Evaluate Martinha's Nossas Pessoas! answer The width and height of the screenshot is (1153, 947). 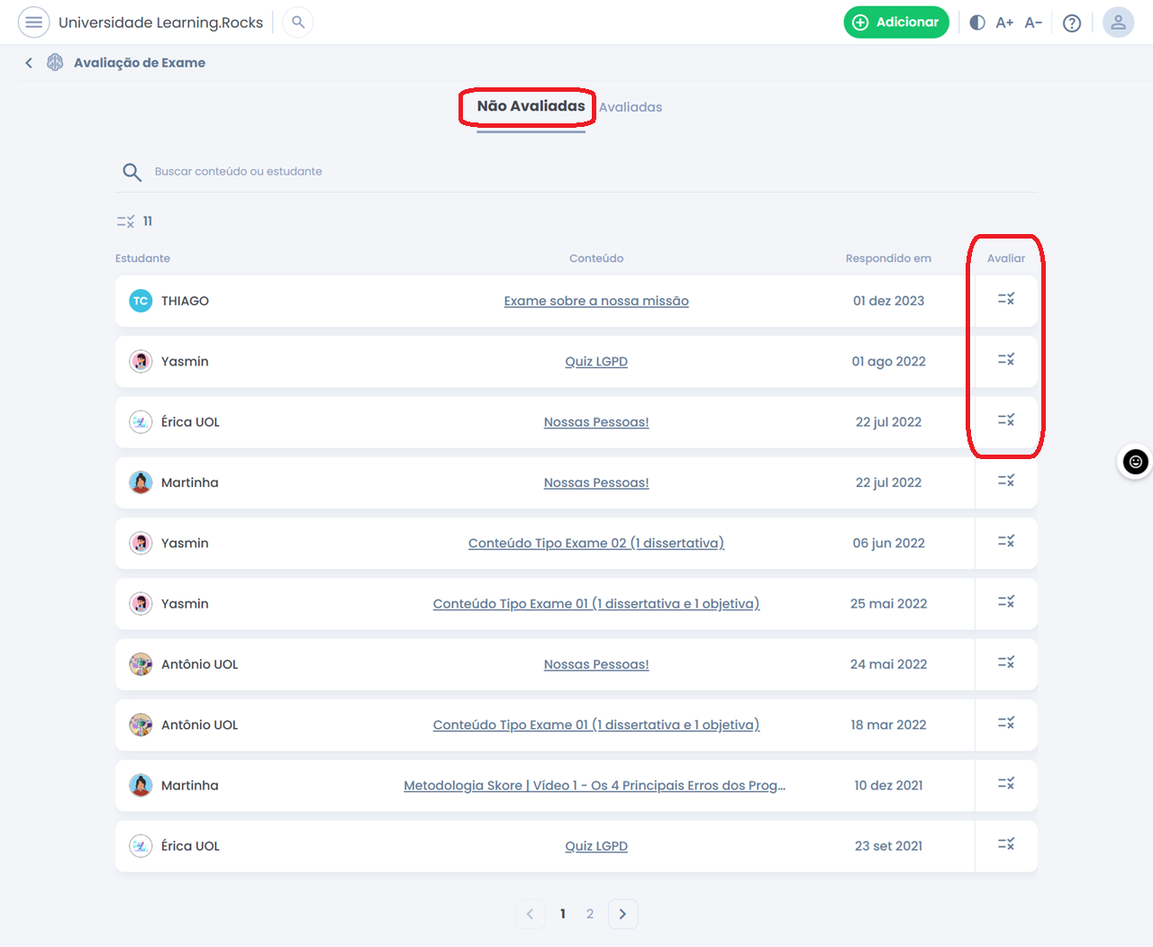(1006, 481)
